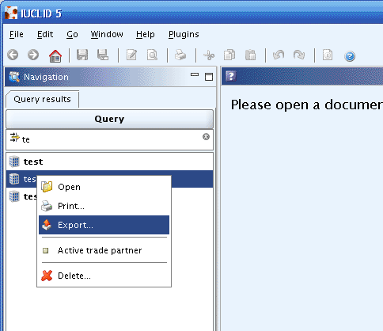Click the Cut scissors toolbar icon
The image size is (383, 331).
(209, 55)
